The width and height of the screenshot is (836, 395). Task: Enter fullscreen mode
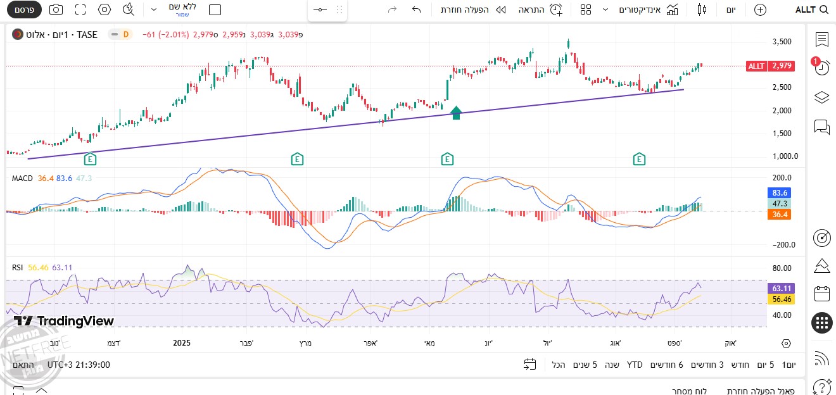pyautogui.click(x=80, y=9)
